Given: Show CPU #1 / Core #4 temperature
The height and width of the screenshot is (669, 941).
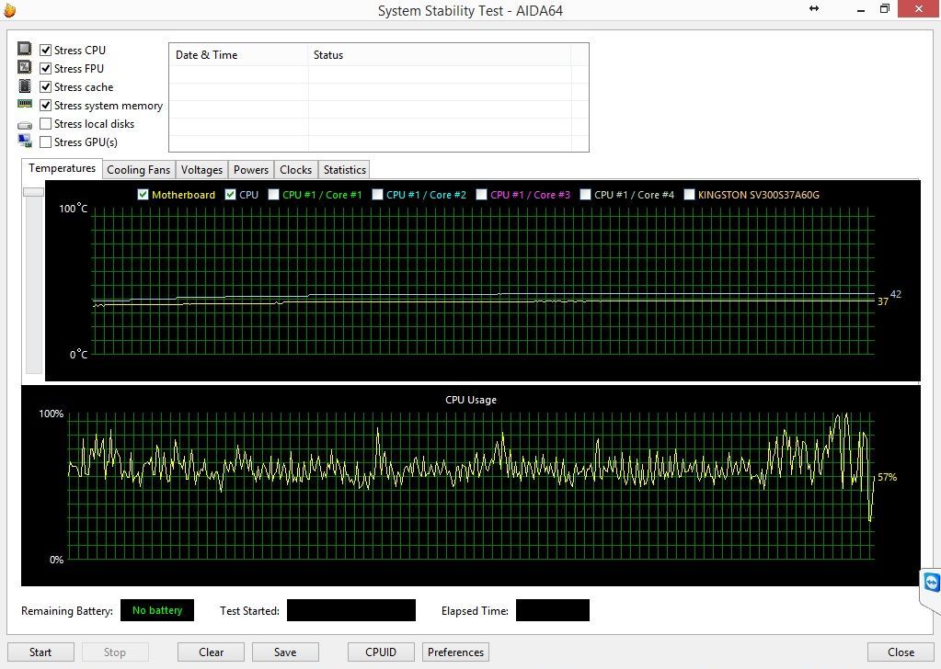Looking at the screenshot, I should point(585,194).
